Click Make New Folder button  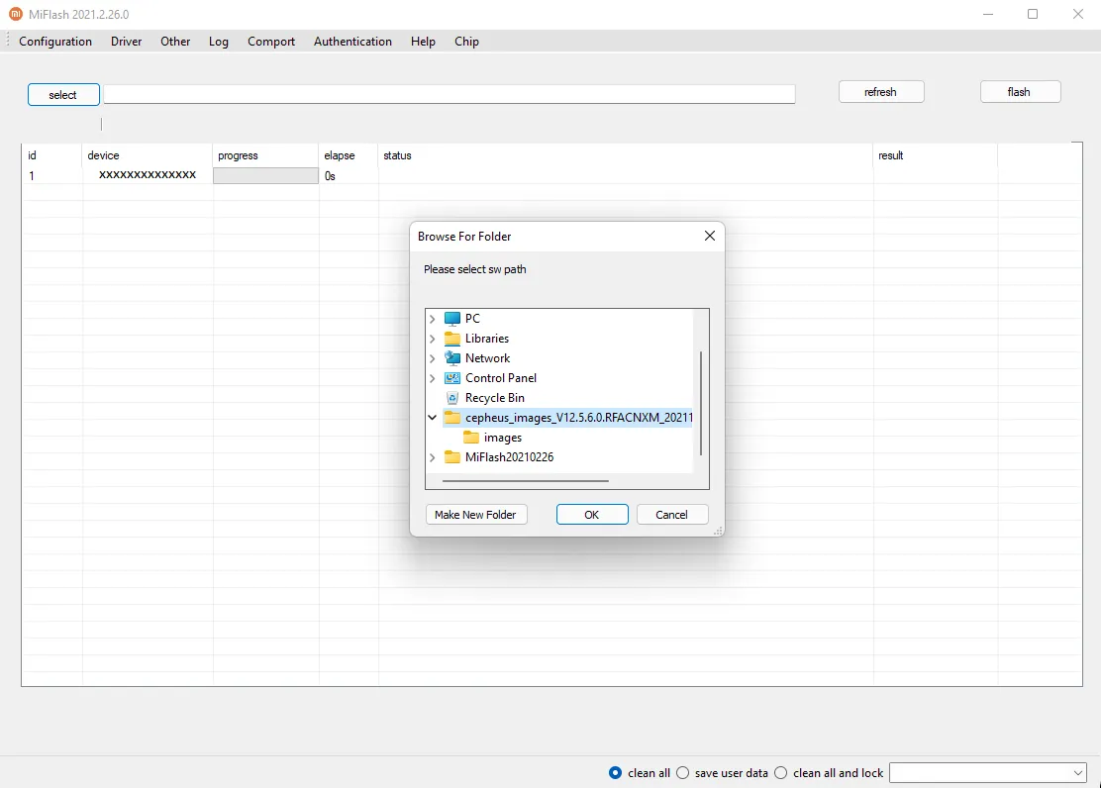(x=476, y=515)
